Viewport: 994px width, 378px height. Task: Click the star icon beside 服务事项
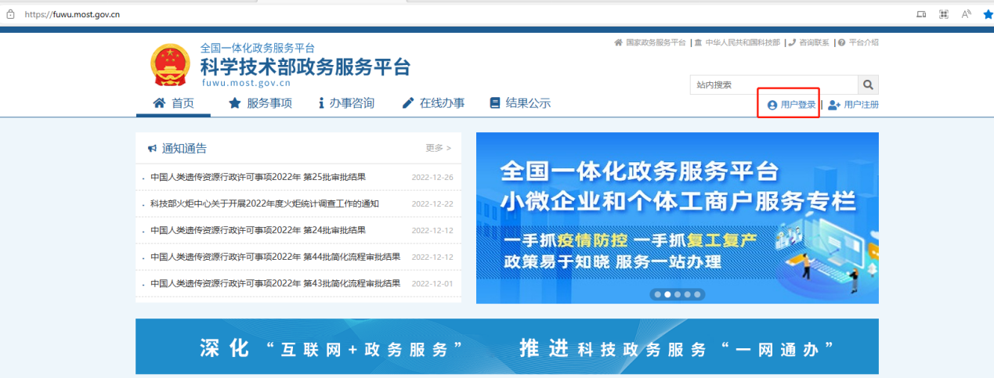tap(234, 103)
